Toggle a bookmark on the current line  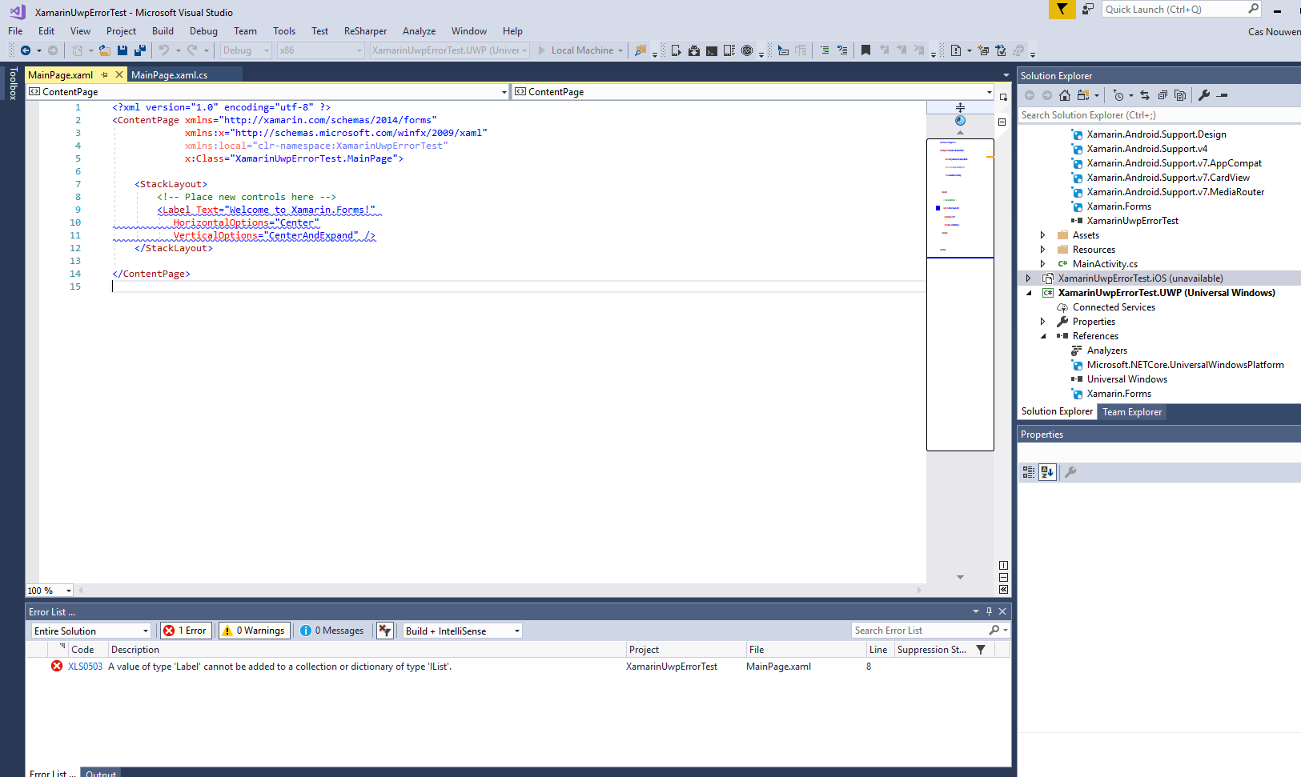tap(865, 50)
